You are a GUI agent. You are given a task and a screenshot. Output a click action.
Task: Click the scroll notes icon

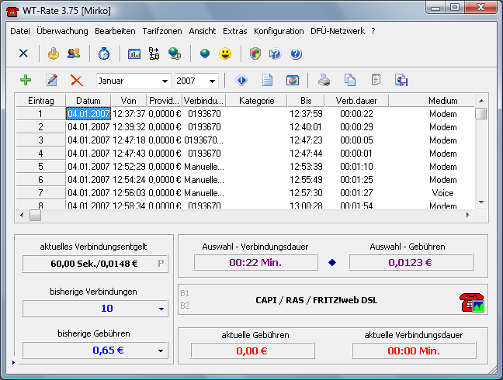[376, 80]
